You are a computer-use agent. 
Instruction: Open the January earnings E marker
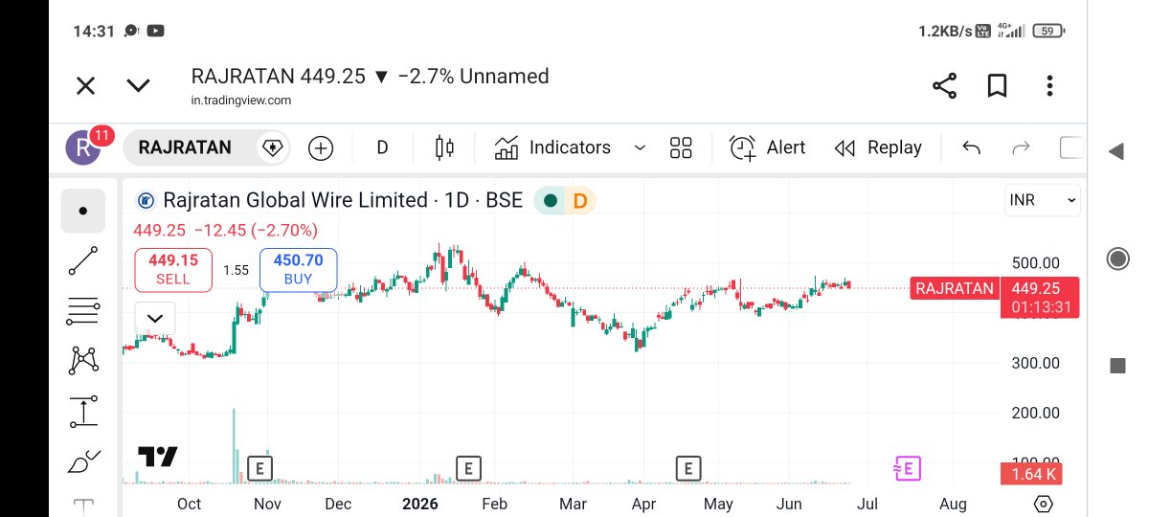[467, 468]
